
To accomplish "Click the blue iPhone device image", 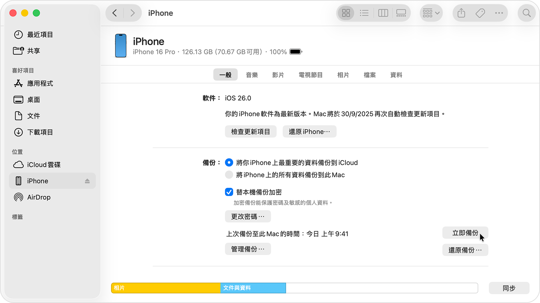I will click(121, 46).
